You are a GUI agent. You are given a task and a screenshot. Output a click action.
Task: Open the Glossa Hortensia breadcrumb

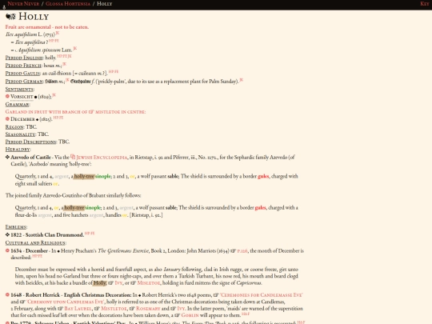[68, 4]
